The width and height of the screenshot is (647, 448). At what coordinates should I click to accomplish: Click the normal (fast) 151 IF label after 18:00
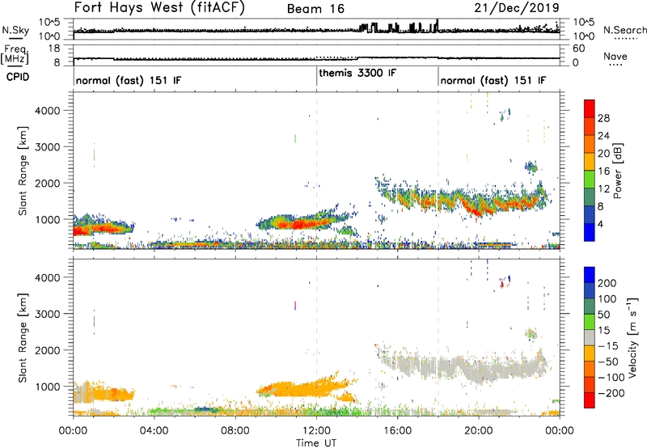[x=493, y=80]
